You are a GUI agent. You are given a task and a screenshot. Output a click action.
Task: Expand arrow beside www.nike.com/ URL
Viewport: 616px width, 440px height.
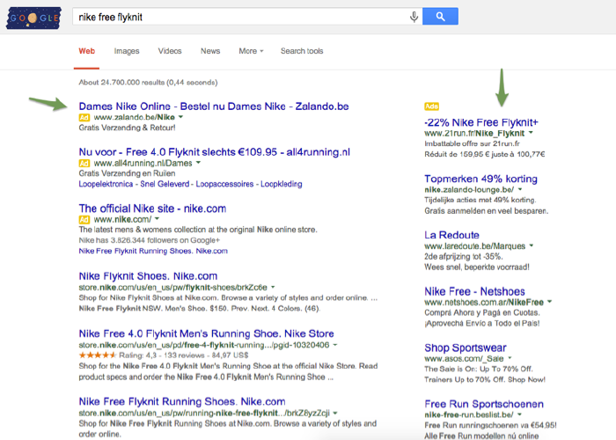click(x=158, y=219)
